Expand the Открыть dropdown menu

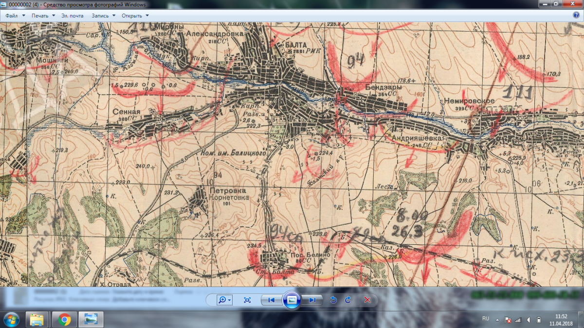coord(135,16)
